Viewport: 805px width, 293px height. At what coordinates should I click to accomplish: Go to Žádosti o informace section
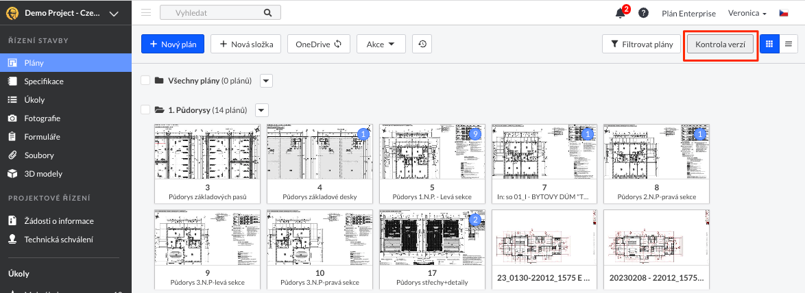[59, 221]
